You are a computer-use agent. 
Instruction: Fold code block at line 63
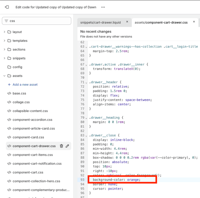(86, 47)
